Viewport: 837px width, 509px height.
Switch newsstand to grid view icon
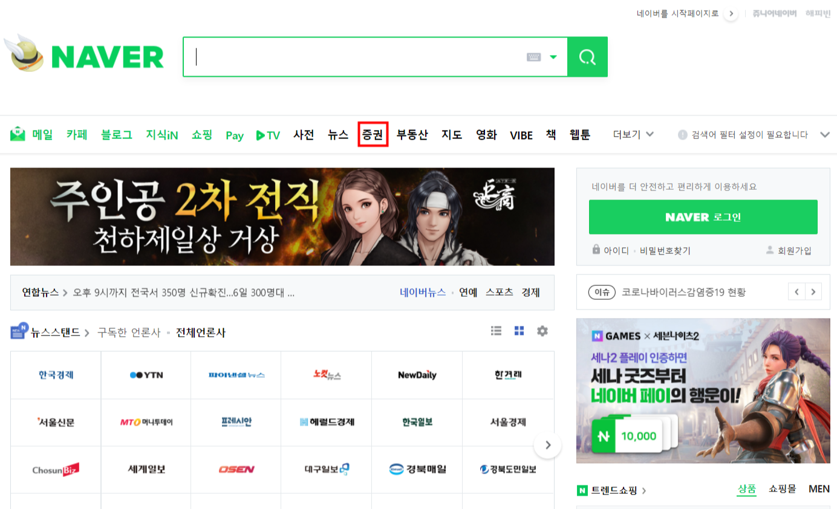pyautogui.click(x=519, y=331)
